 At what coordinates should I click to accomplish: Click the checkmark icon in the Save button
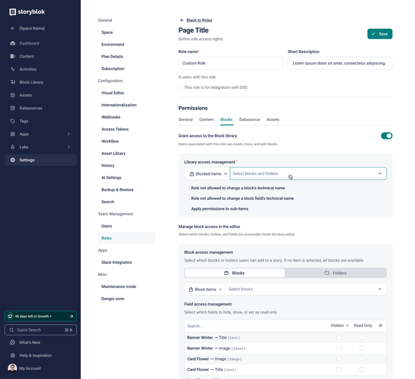point(373,34)
